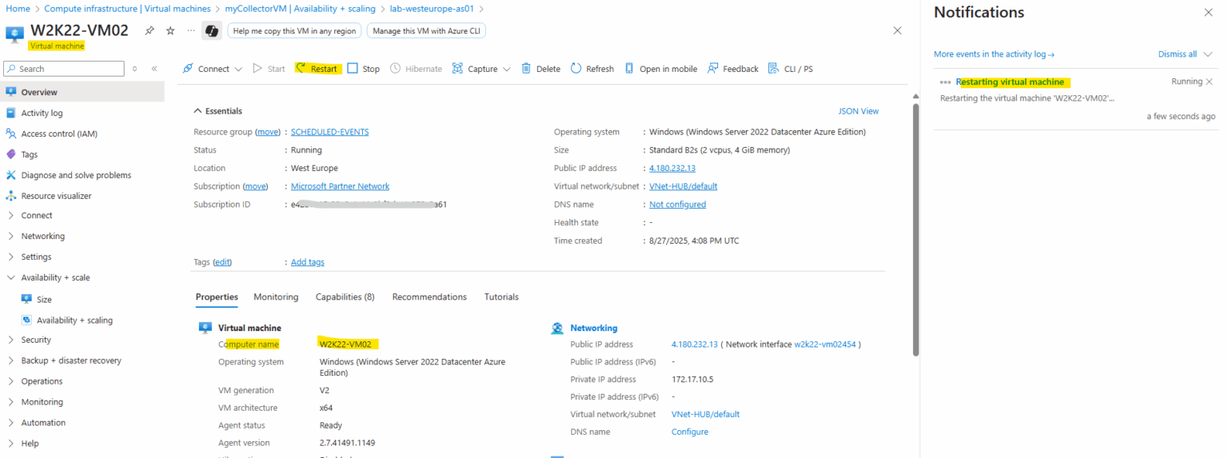Click the edit link next to Tags

pos(221,262)
